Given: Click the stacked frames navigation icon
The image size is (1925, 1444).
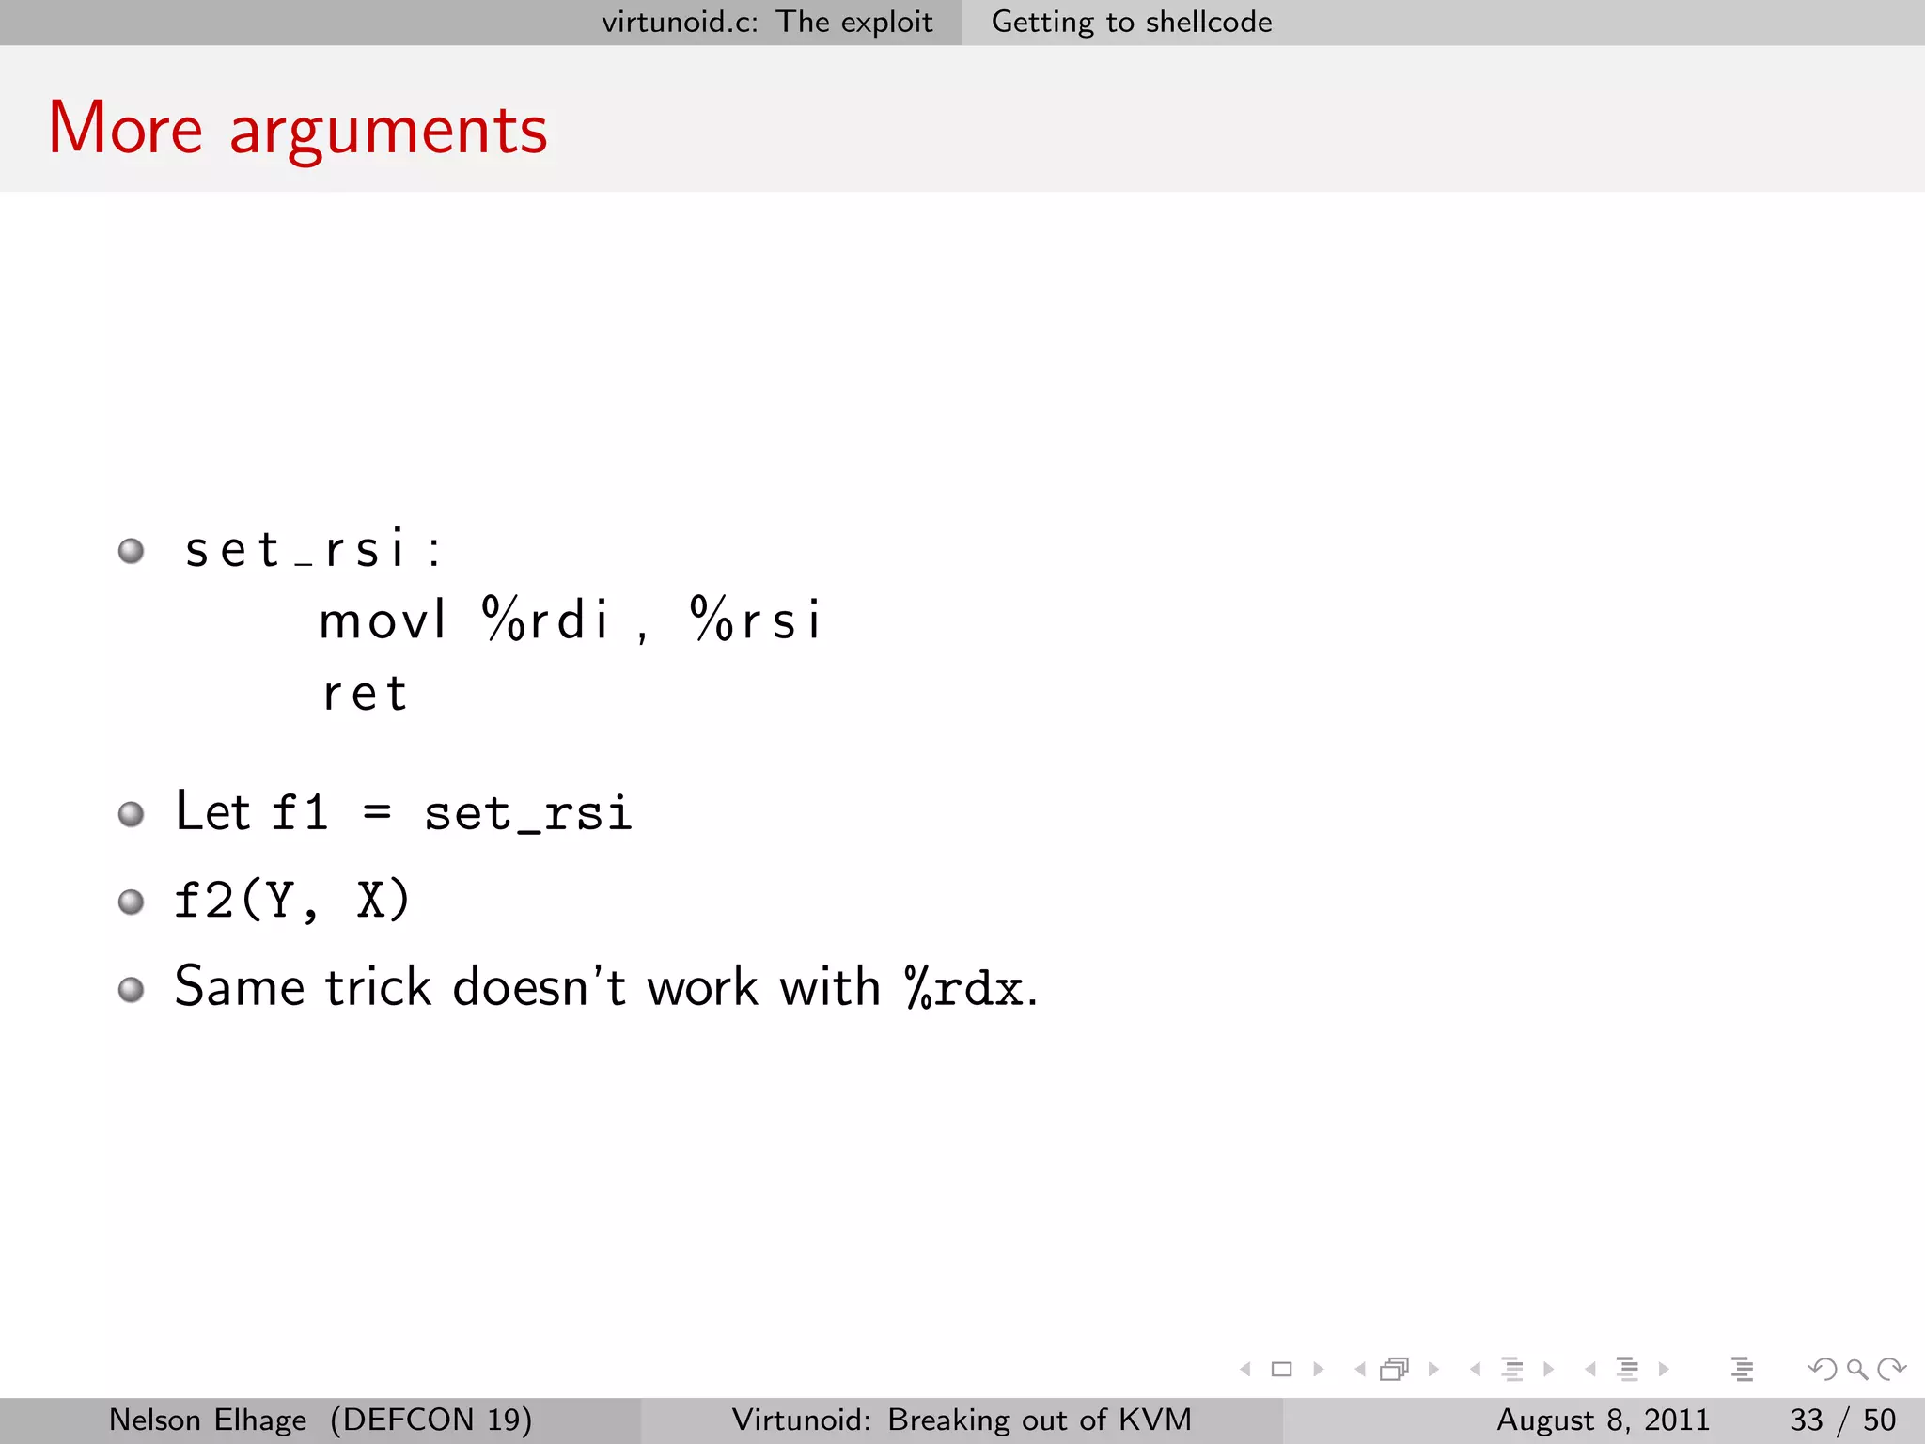Looking at the screenshot, I should (1395, 1370).
